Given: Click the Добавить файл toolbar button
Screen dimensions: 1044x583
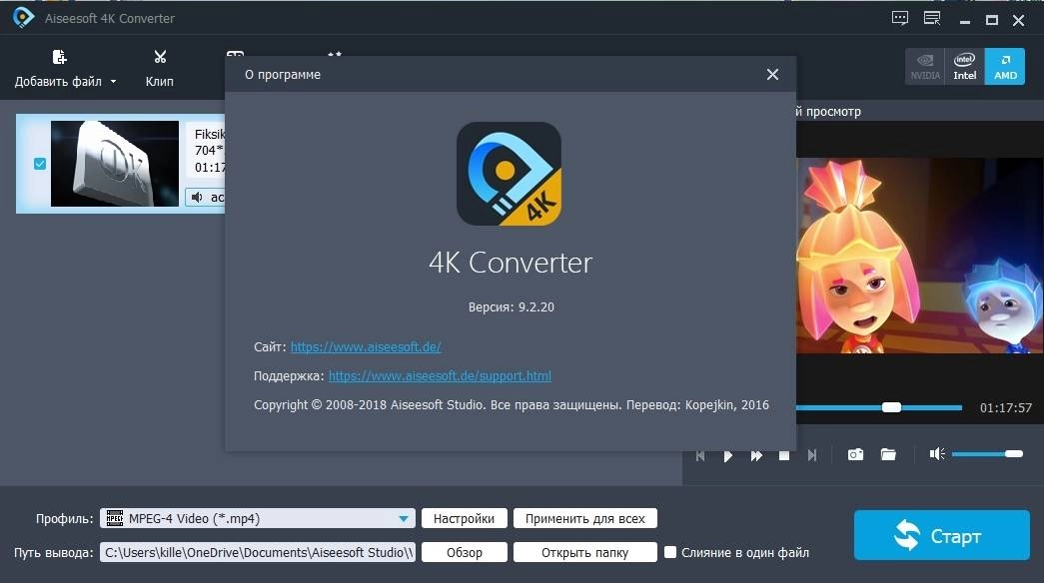Looking at the screenshot, I should click(58, 69).
